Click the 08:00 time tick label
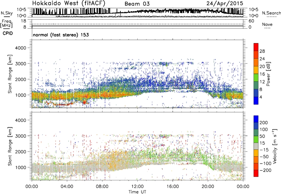The width and height of the screenshot is (281, 194). click(x=102, y=187)
